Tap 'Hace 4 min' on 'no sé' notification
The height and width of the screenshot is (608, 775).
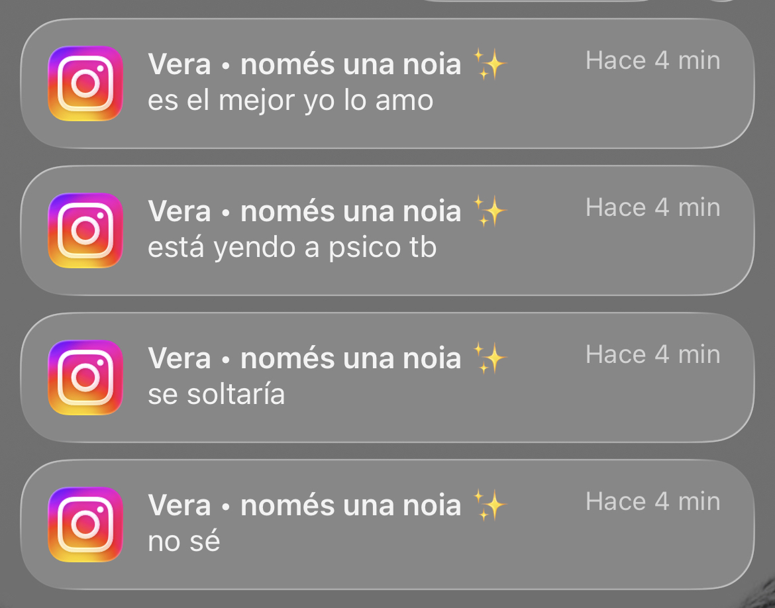(x=653, y=502)
